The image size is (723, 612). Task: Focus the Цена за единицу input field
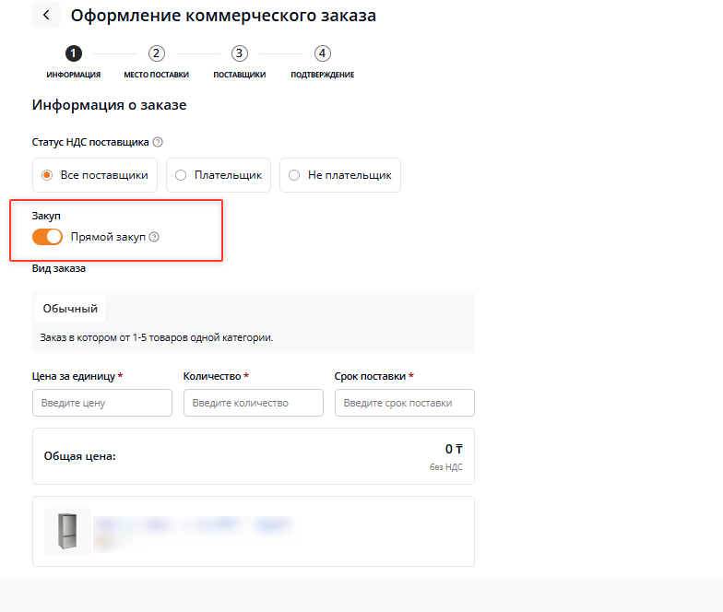tap(101, 403)
